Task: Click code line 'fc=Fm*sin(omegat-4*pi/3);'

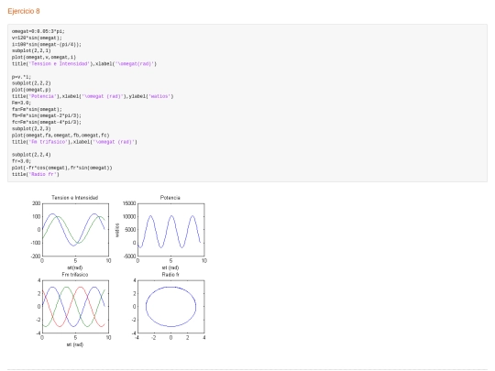Action: click(47, 123)
